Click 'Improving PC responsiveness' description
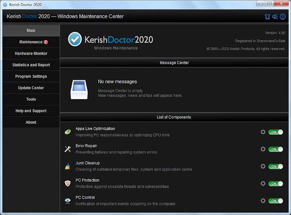The height and width of the screenshot is (215, 291). [122, 135]
